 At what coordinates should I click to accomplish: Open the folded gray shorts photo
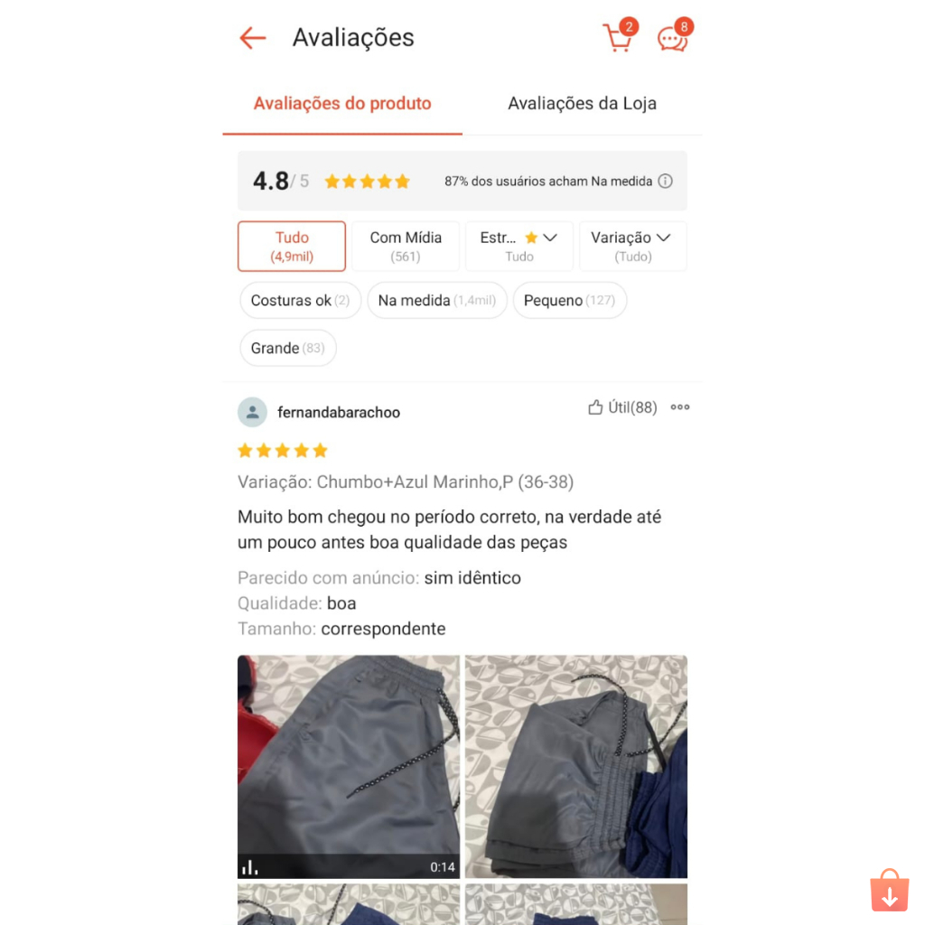[575, 766]
